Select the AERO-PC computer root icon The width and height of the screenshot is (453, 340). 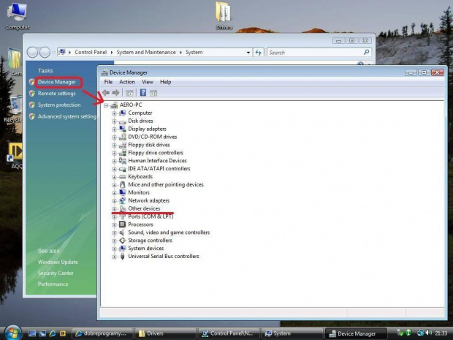[x=114, y=105]
